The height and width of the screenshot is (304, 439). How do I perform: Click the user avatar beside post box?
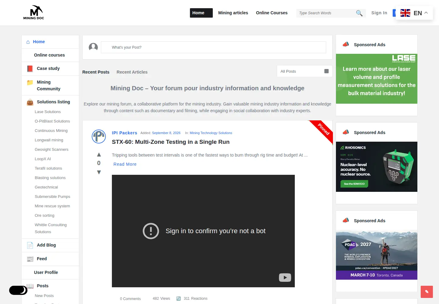click(x=93, y=47)
